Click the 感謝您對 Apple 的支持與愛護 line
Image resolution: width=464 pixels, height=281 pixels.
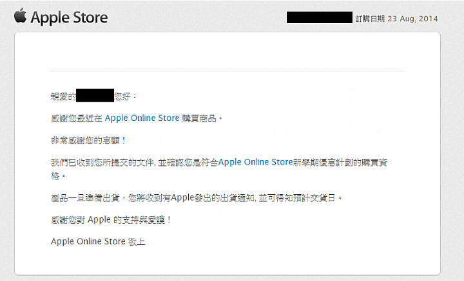tap(111, 220)
